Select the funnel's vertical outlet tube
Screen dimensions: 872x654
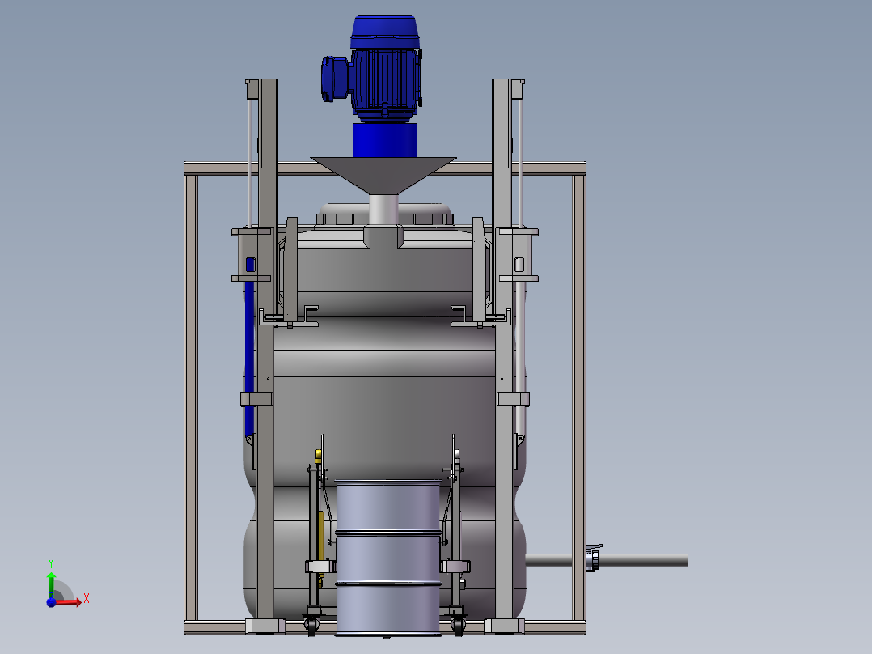tap(383, 210)
